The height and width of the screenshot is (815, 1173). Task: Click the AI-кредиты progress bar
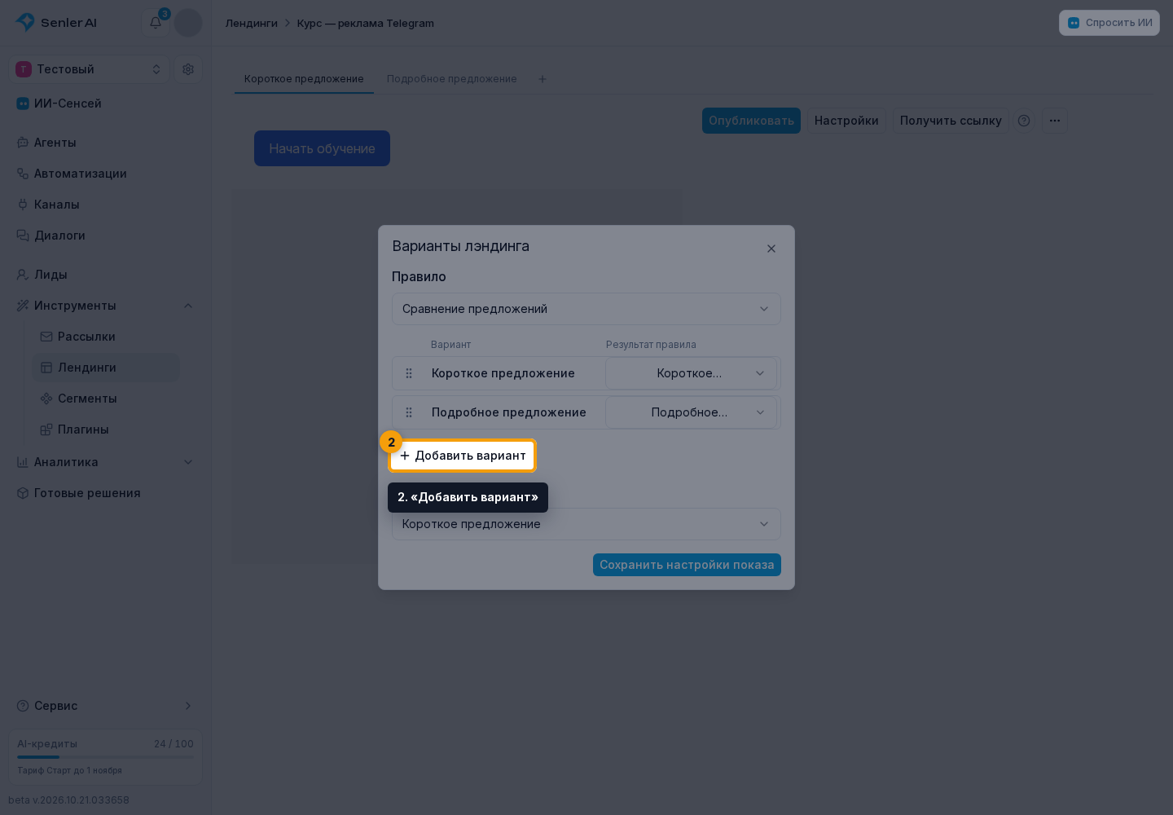(x=105, y=757)
